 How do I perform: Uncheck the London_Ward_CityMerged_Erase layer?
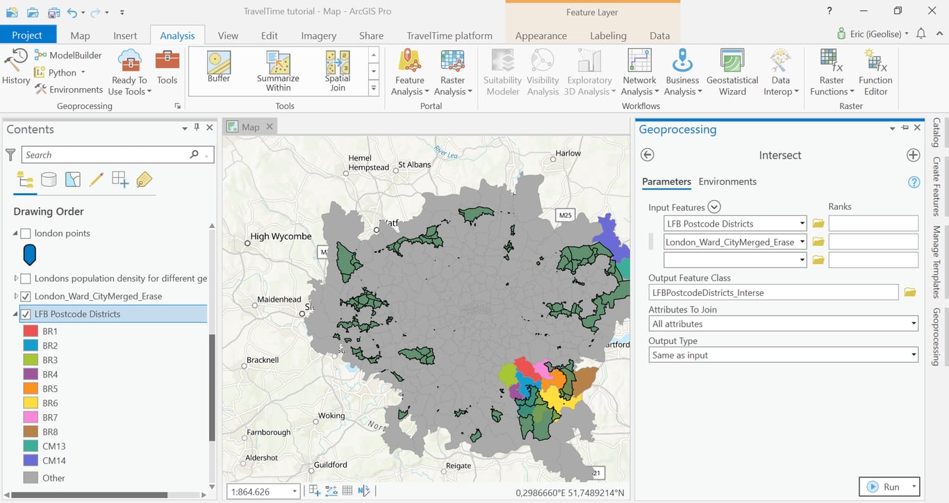pyautogui.click(x=26, y=296)
